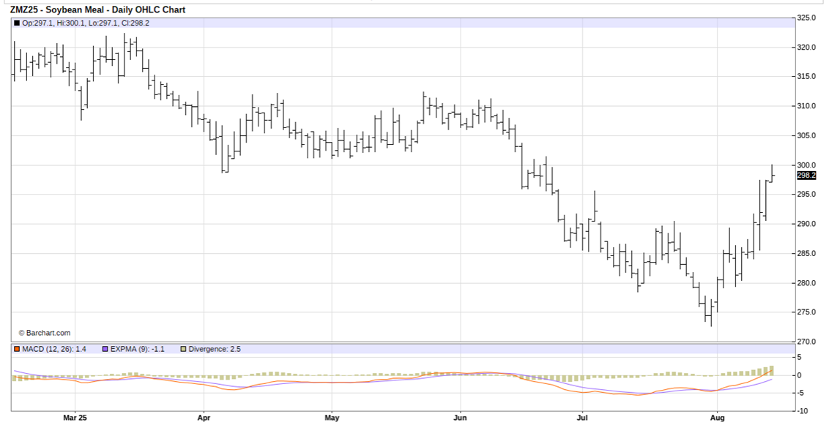Image resolution: width=837 pixels, height=425 pixels.
Task: Click the Jun date axis label
Action: (x=460, y=418)
